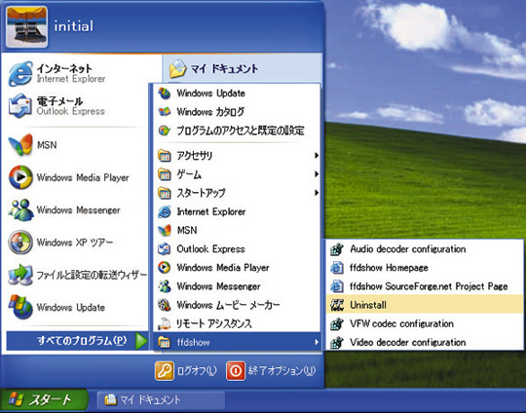Launch Internet Explorer from programs list

click(237, 211)
